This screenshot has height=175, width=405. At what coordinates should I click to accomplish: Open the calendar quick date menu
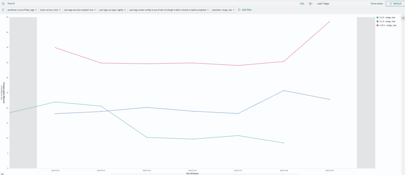311,4
